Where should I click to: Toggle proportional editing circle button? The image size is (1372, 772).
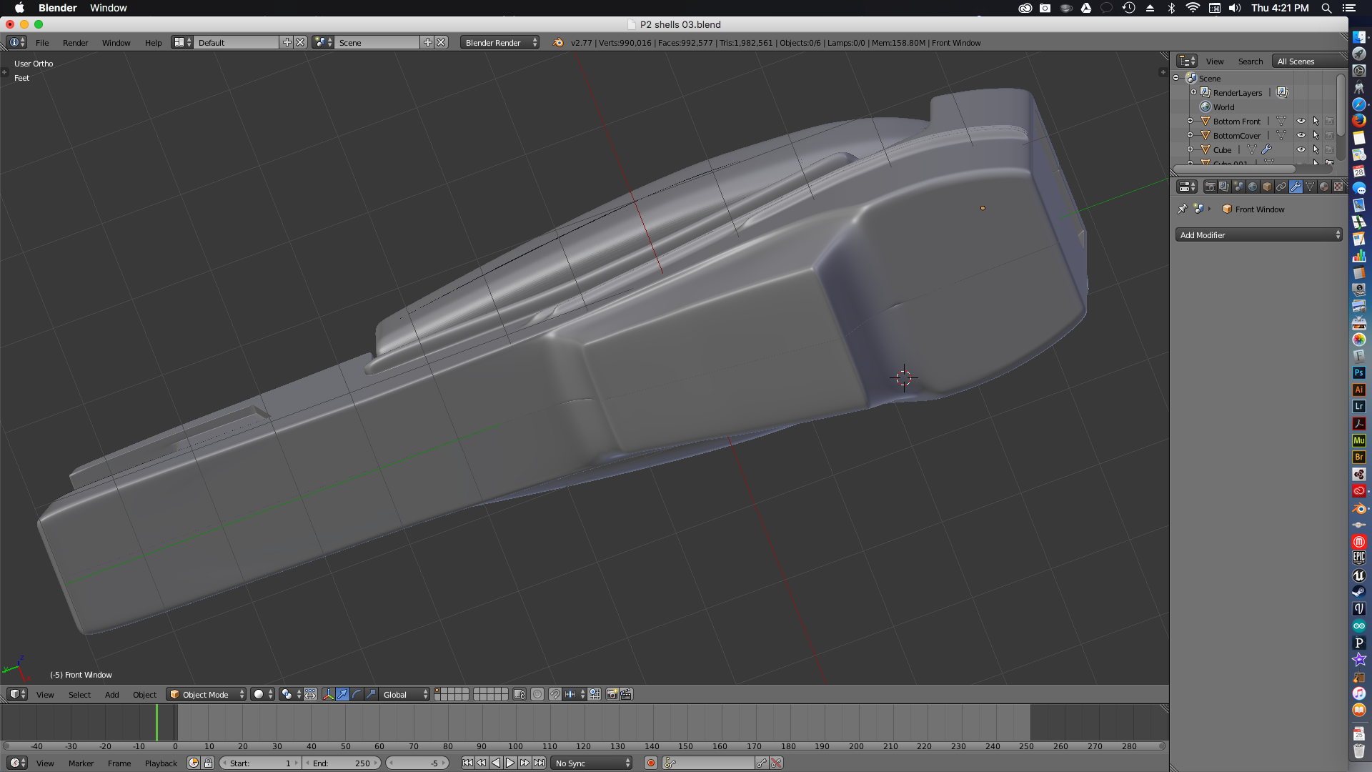[537, 694]
